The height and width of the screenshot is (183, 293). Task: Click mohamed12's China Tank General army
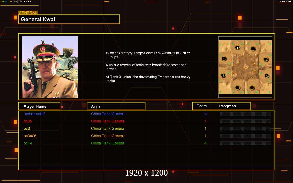pyautogui.click(x=108, y=114)
